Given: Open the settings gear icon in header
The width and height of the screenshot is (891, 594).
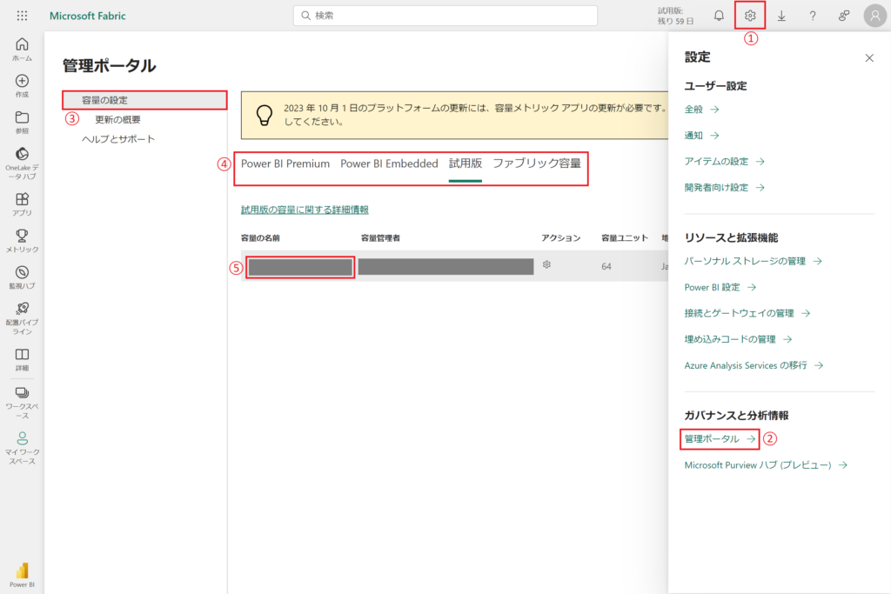Looking at the screenshot, I should pos(750,16).
